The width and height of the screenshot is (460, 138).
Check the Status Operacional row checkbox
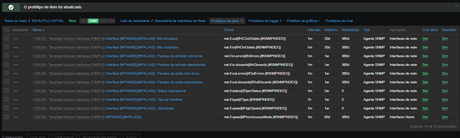(6, 91)
